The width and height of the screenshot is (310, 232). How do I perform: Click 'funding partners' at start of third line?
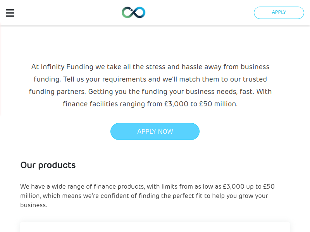(x=57, y=92)
